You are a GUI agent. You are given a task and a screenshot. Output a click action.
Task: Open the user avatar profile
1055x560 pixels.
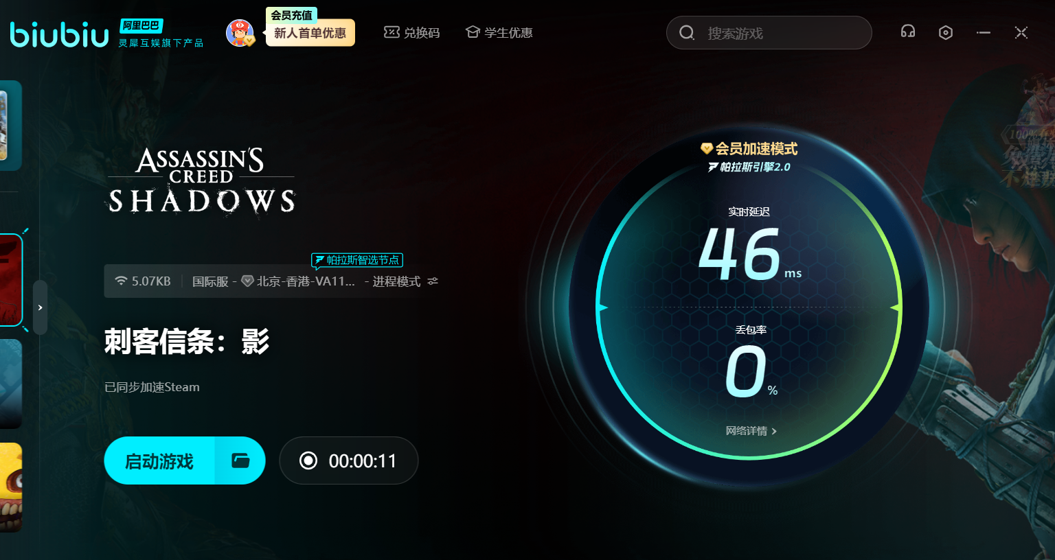tap(240, 33)
